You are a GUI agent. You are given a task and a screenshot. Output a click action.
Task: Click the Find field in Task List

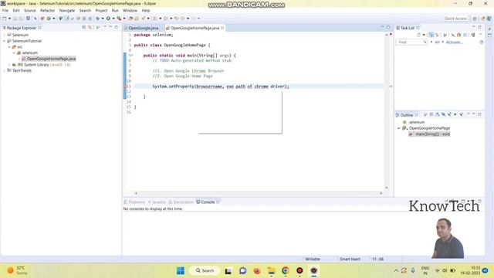click(411, 42)
